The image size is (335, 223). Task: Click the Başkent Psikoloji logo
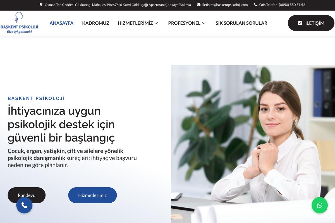point(19,23)
